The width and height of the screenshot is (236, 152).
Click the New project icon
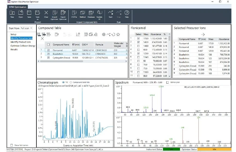pos(12,13)
